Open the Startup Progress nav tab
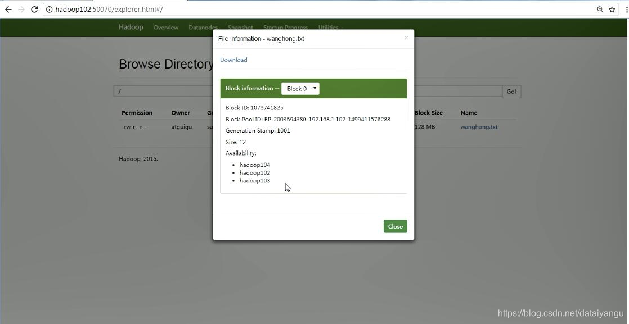The width and height of the screenshot is (629, 324). 285,28
